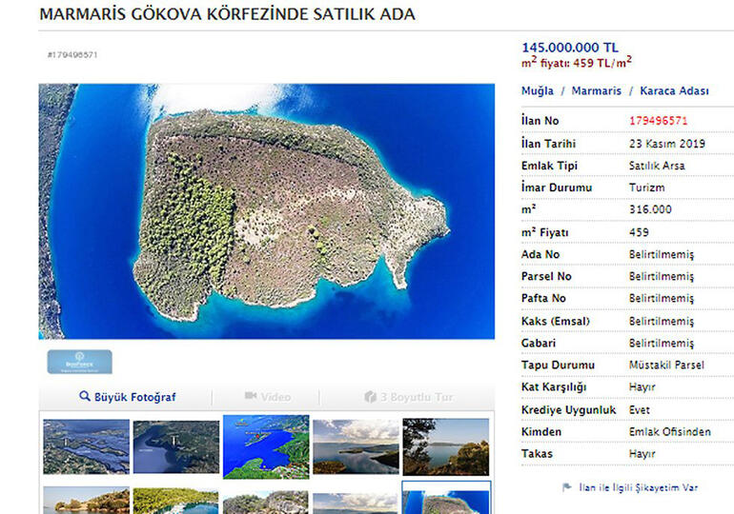Viewport: 734px width, 514px height.
Task: Click the Krediye Uygunluk label
Action: (569, 410)
